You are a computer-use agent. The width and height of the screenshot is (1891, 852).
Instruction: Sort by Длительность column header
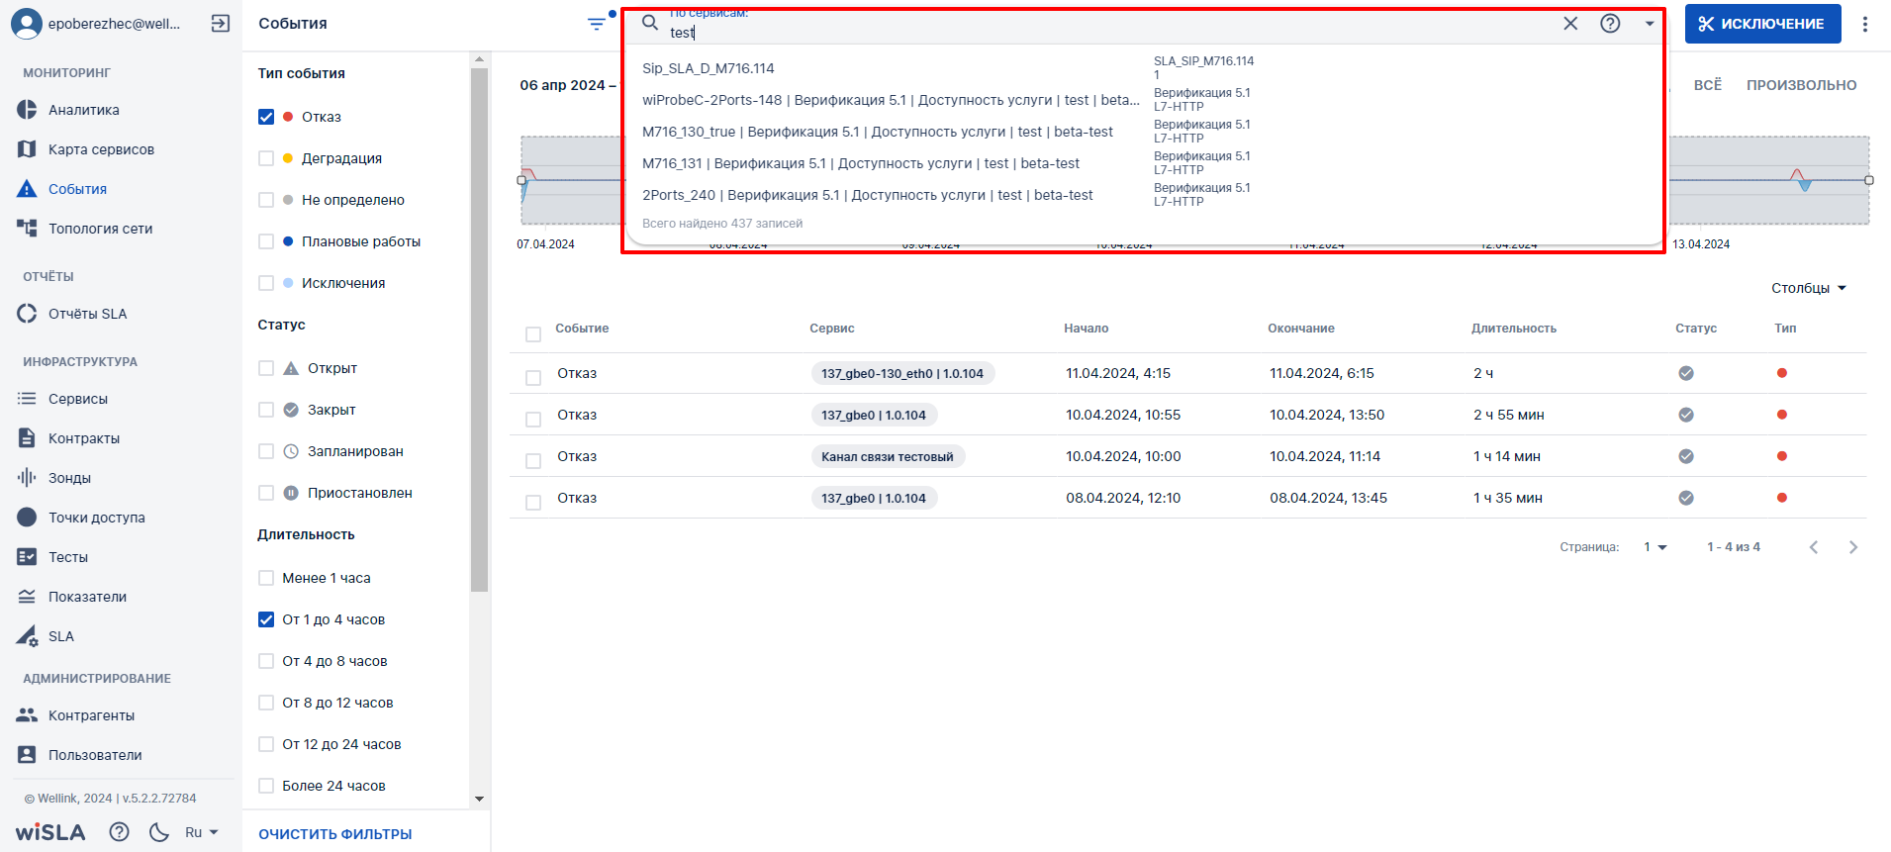(1513, 329)
